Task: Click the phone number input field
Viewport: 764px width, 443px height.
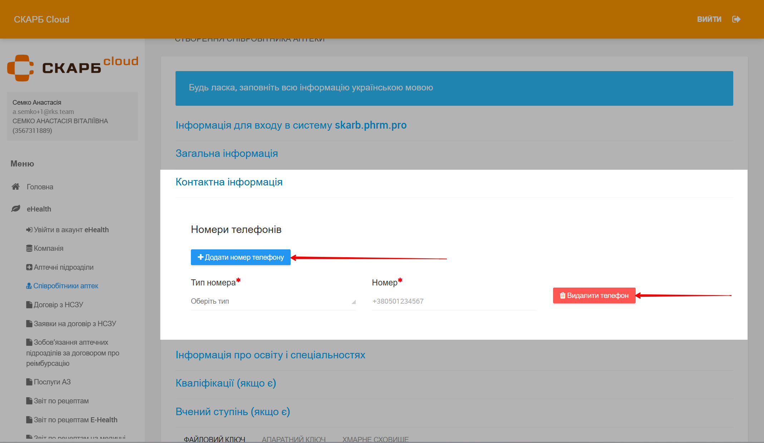Action: click(x=454, y=301)
